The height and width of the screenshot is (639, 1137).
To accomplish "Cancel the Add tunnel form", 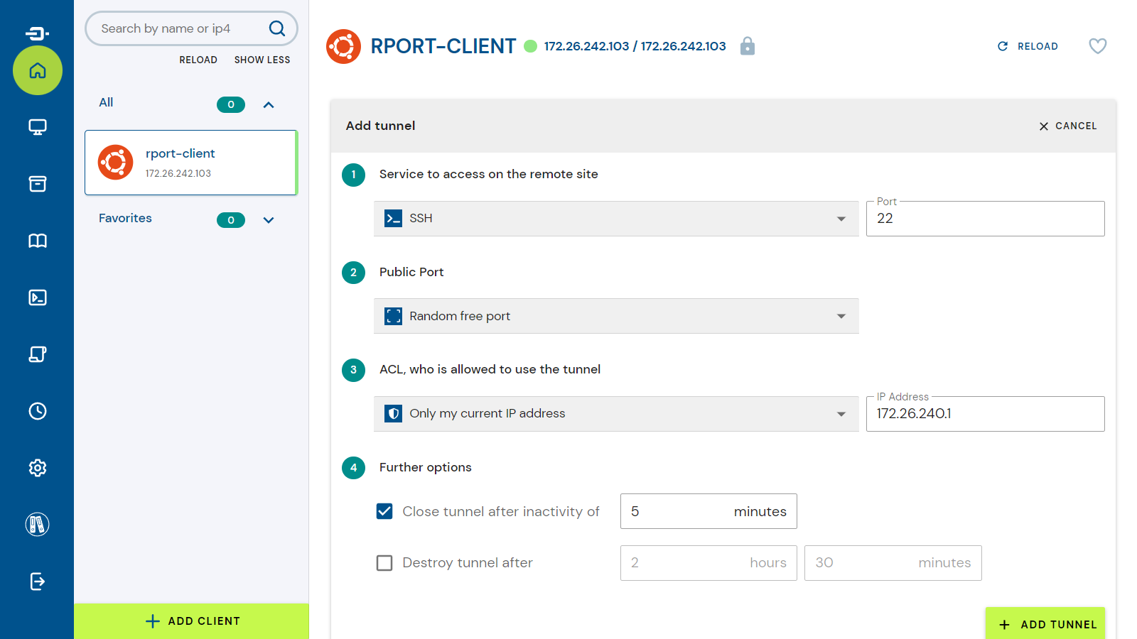I will 1067,126.
